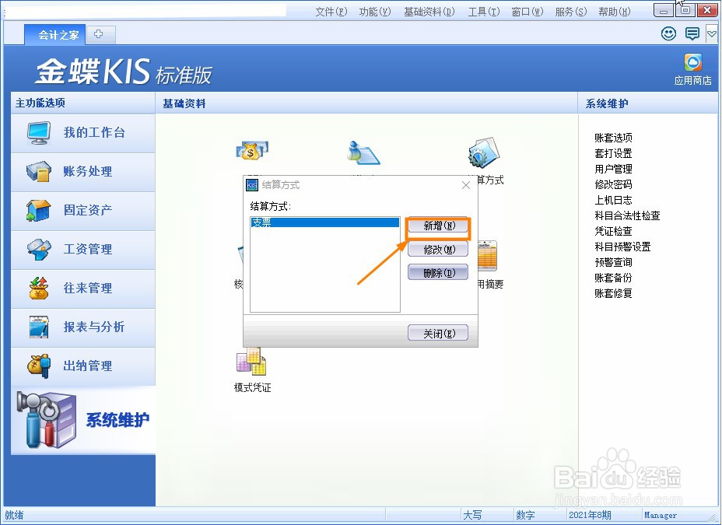Select 支票 in the settlement list

tap(324, 222)
